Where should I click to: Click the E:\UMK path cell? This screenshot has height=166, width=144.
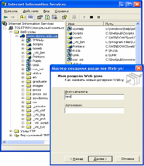111,55
